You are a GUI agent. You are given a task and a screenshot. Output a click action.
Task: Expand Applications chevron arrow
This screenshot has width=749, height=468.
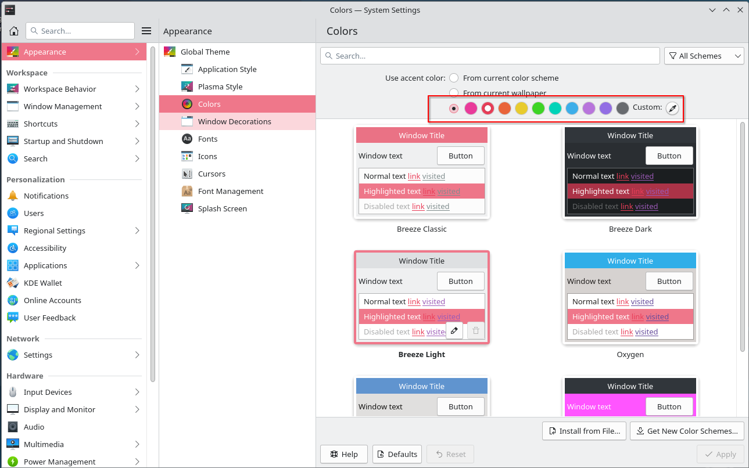pos(137,265)
